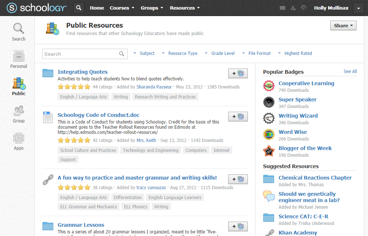368x236 pixels.
Task: Open the Share dropdown button
Action: [x=343, y=25]
